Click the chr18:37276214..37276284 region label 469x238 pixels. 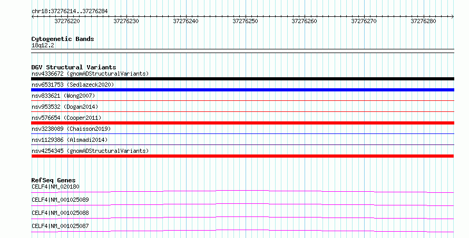point(70,12)
